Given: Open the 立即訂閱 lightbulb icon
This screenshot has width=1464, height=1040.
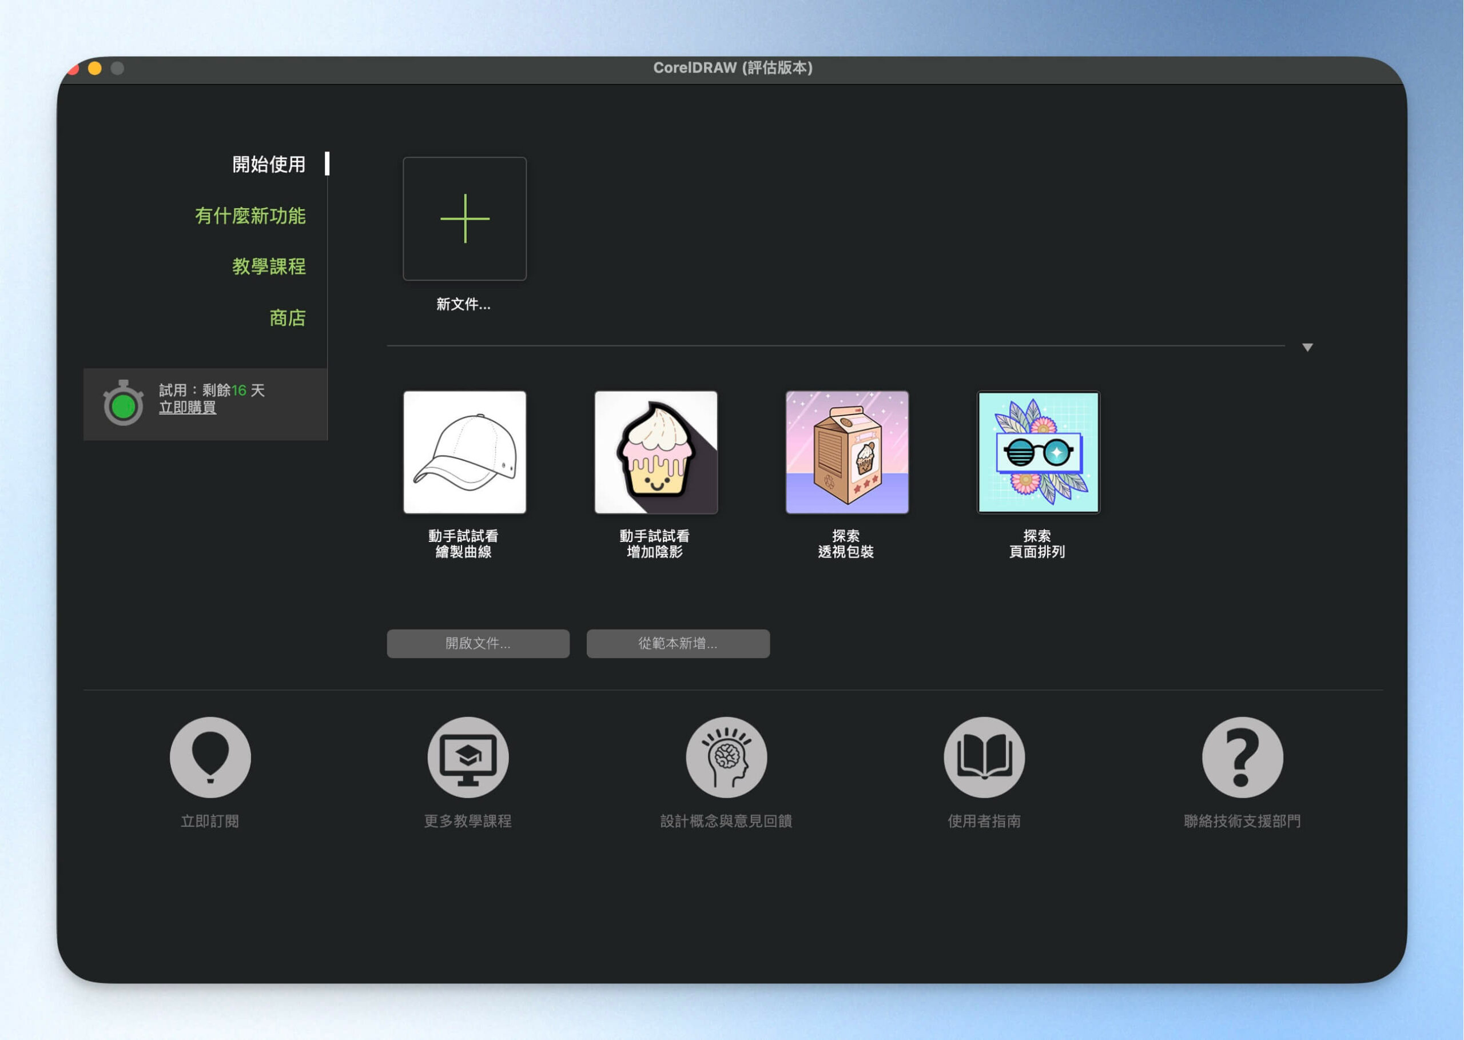Looking at the screenshot, I should click(x=210, y=757).
